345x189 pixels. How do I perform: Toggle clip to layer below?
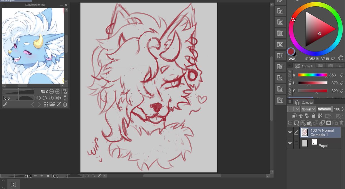294,116
